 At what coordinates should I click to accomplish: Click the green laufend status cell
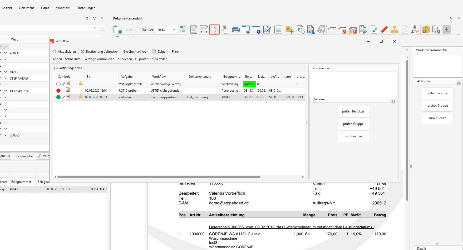[249, 84]
